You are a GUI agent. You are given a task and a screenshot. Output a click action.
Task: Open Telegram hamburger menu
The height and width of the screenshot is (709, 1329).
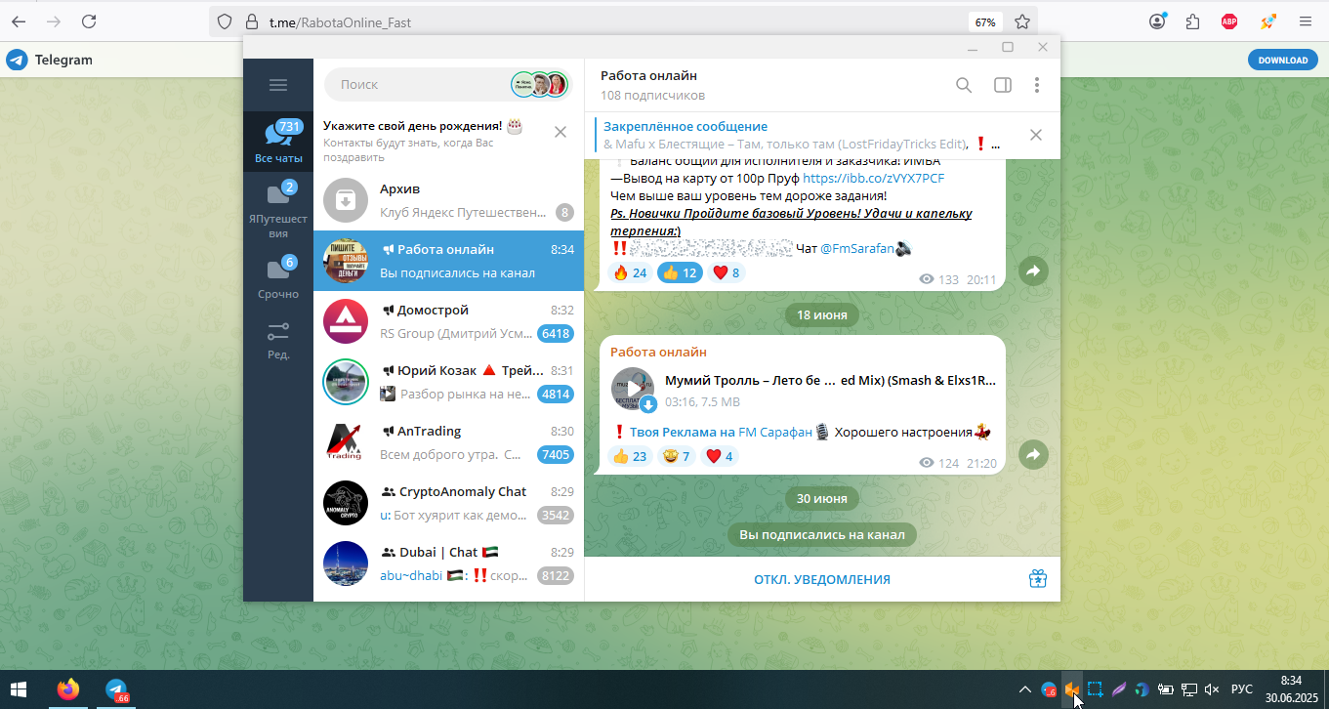[278, 85]
